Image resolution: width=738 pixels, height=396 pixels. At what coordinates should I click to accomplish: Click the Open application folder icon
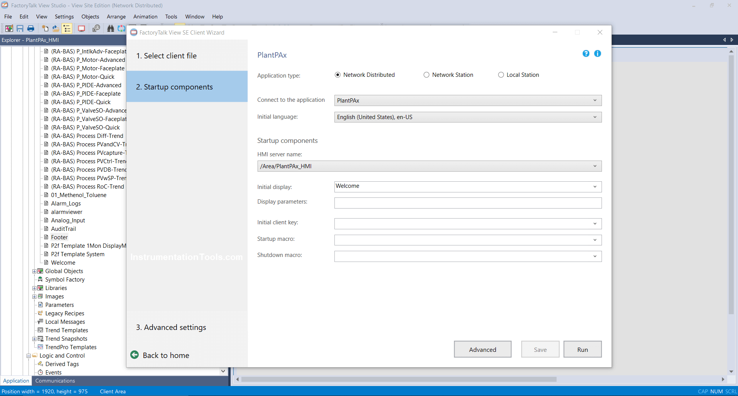(x=56, y=28)
